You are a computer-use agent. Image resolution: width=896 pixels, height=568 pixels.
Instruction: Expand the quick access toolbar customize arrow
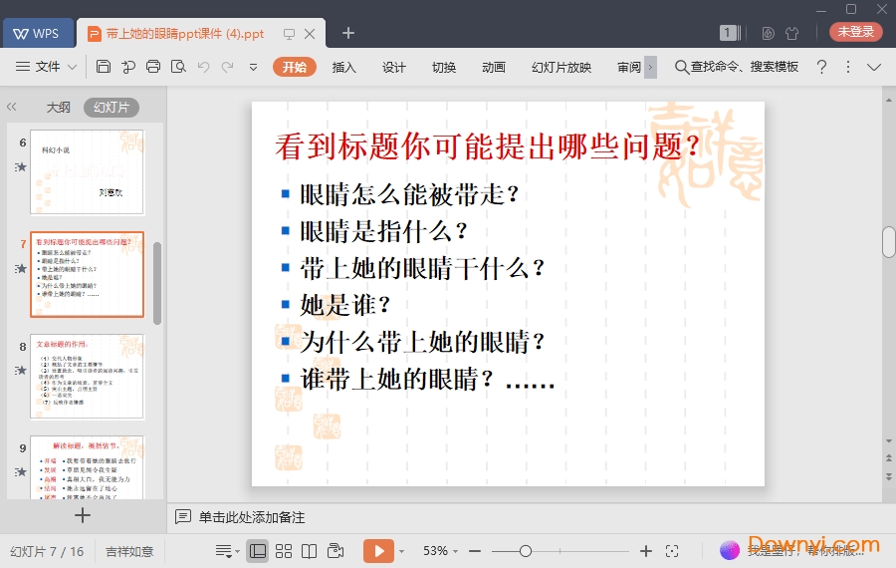(253, 67)
